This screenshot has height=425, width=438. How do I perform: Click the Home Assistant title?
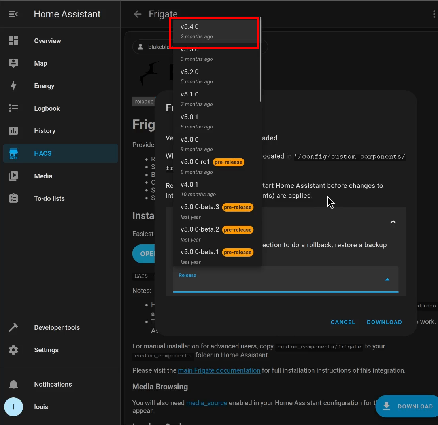click(67, 14)
